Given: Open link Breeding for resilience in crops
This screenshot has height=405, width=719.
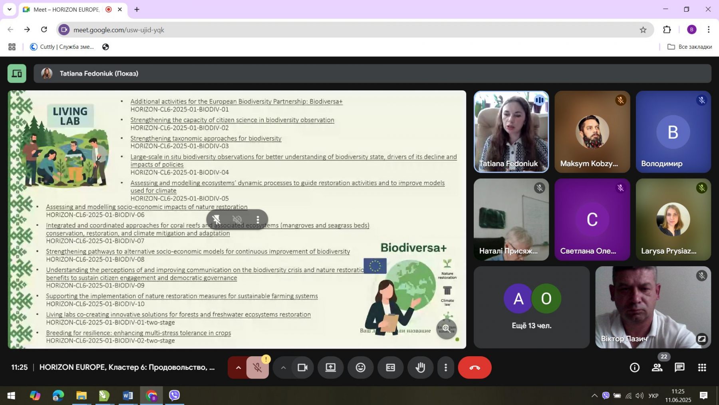Looking at the screenshot, I should (x=138, y=333).
